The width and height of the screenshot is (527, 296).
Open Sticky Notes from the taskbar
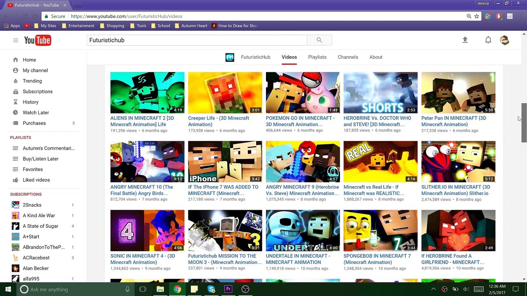pyautogui.click(x=194, y=289)
